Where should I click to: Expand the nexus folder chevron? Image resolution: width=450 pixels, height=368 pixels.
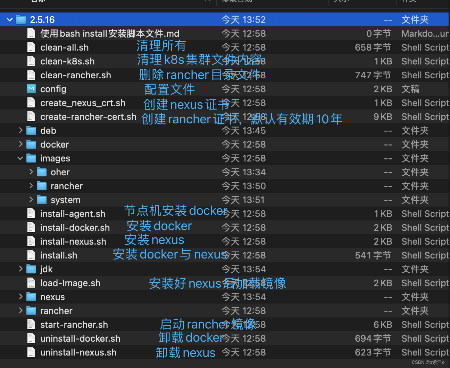(x=20, y=297)
